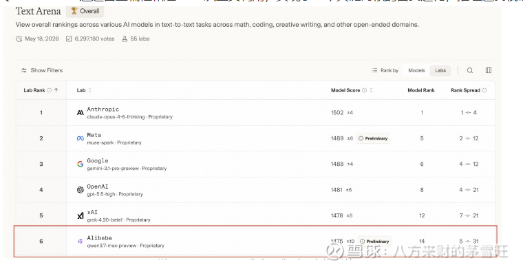
Task: Click Preliminary badge in the Meta row
Action: [x=373, y=138]
